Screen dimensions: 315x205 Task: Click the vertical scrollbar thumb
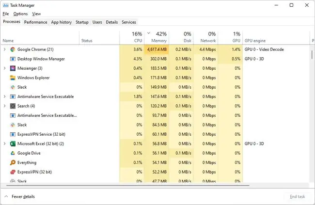(312, 54)
